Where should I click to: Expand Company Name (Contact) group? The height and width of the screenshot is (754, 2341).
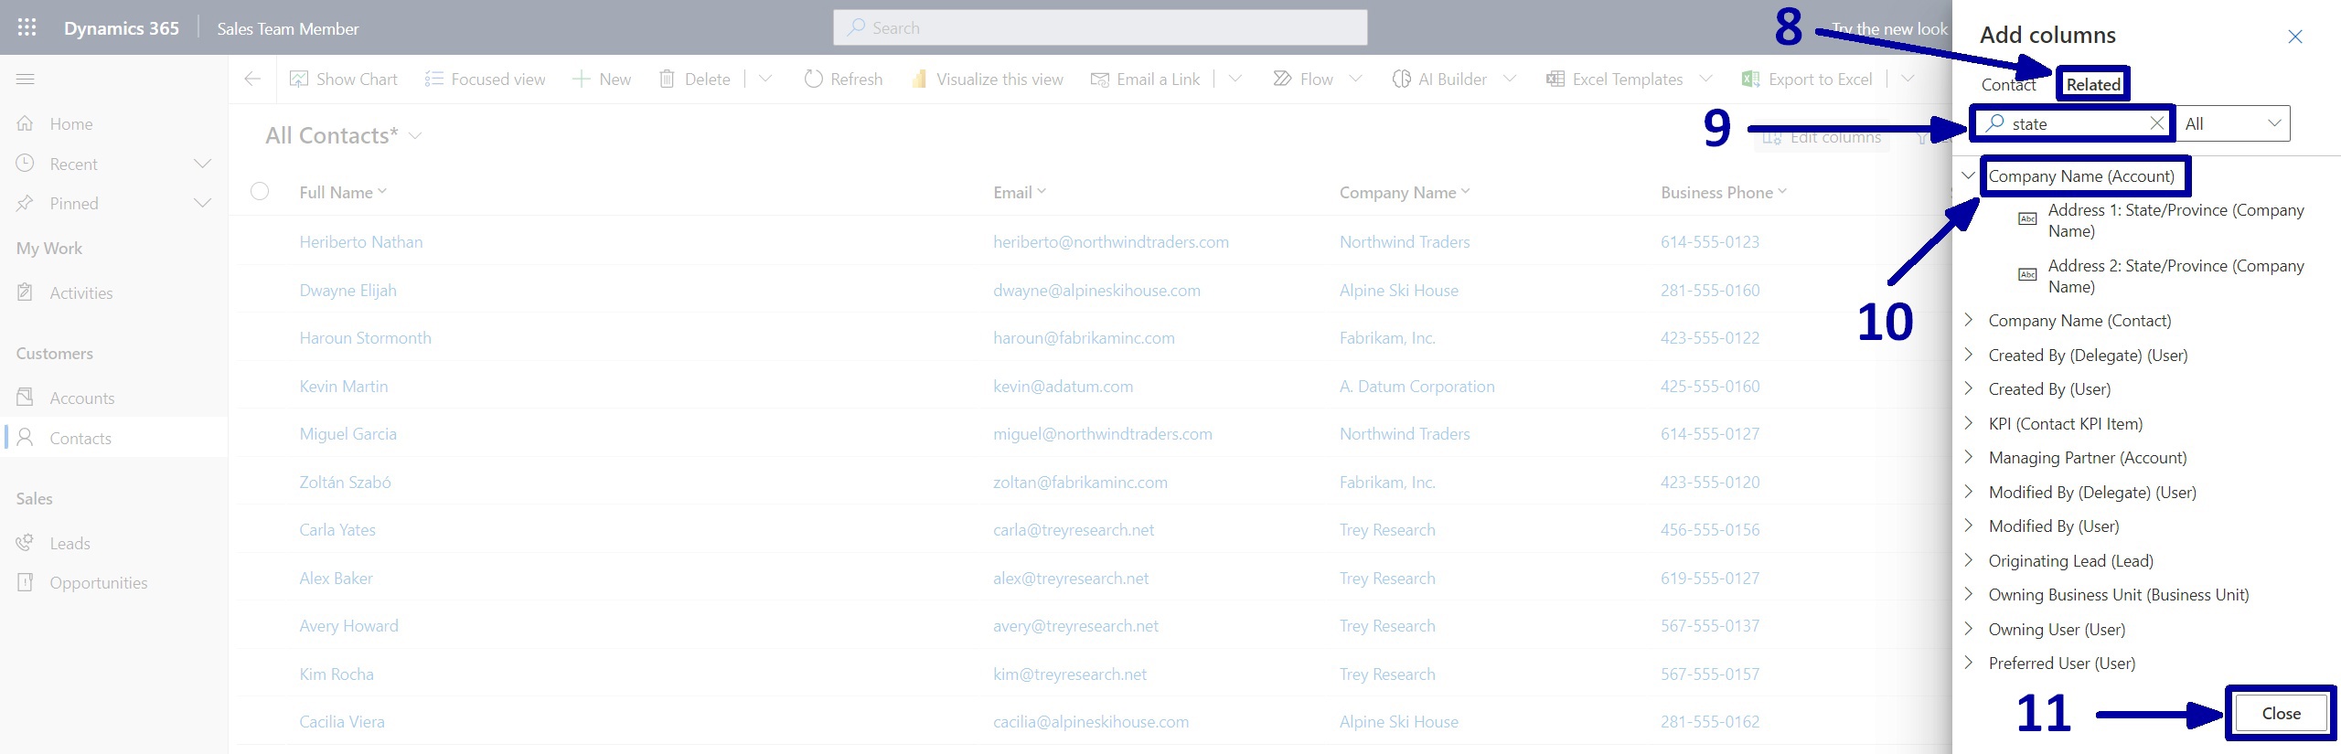pyautogui.click(x=1968, y=320)
